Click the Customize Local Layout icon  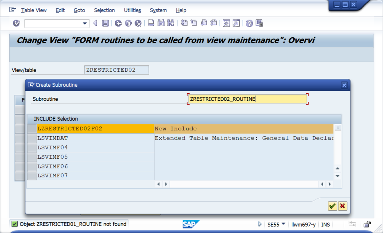[x=259, y=24]
